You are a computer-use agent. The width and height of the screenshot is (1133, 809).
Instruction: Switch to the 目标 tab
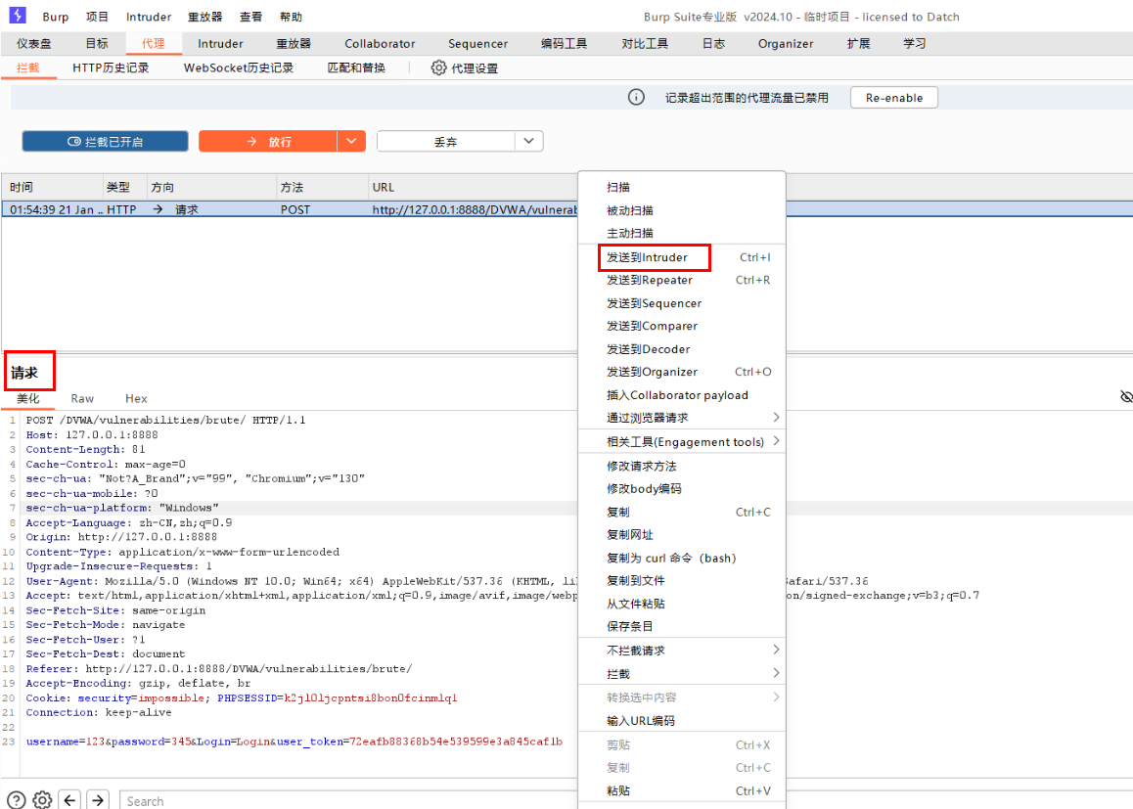97,43
